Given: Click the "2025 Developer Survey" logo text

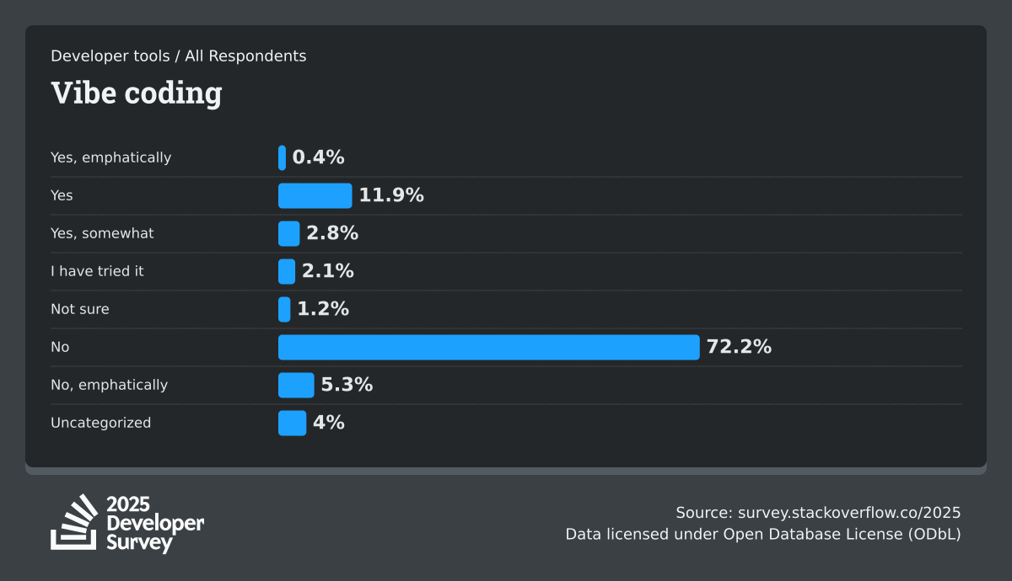Looking at the screenshot, I should click(x=154, y=524).
